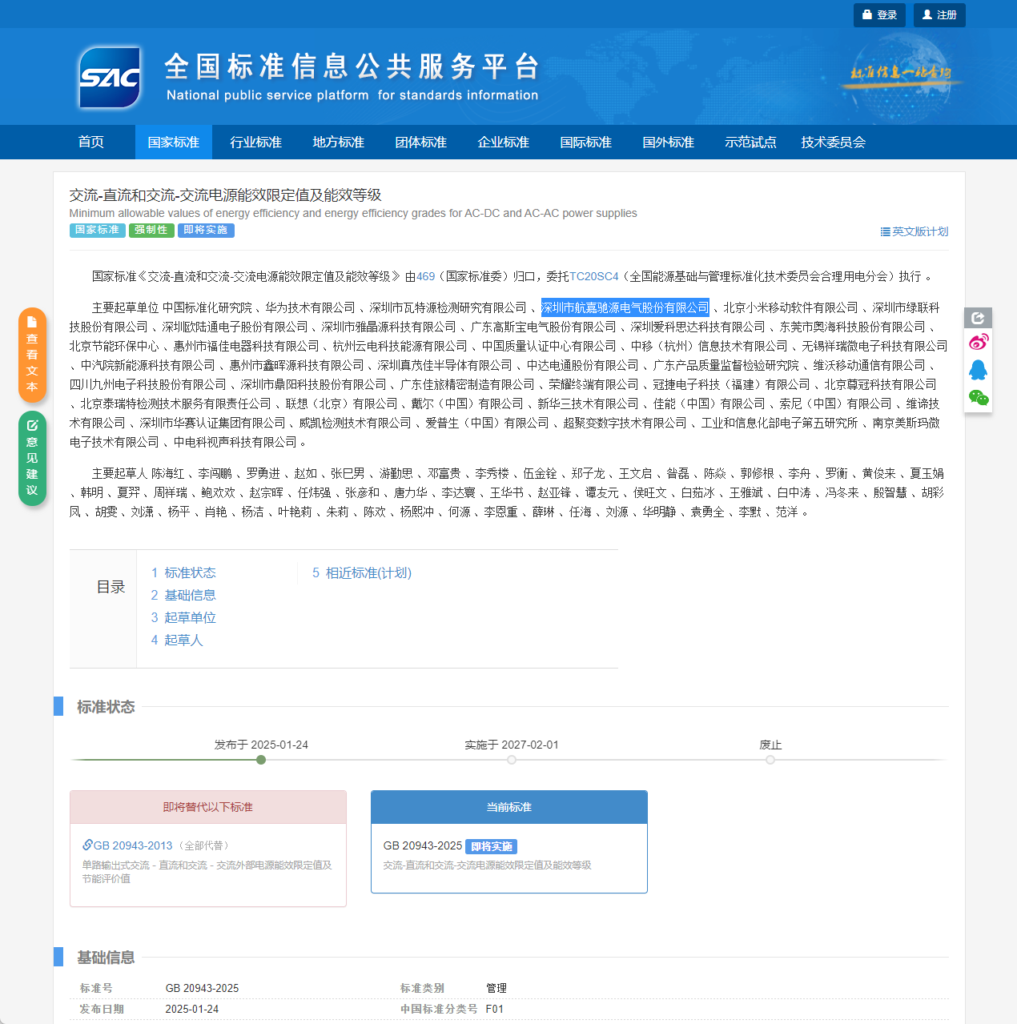Click 中国标准化研究院 in drafting units

pos(207,307)
